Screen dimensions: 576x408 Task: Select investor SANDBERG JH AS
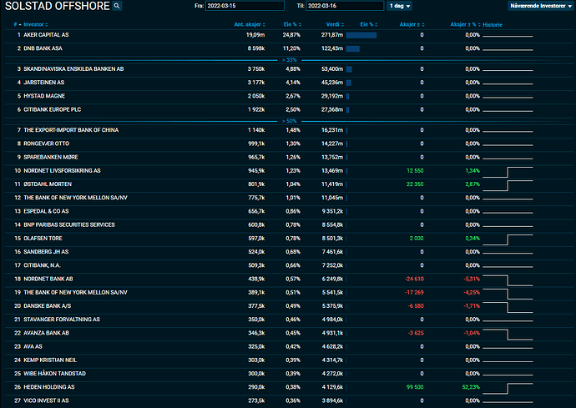[46, 252]
